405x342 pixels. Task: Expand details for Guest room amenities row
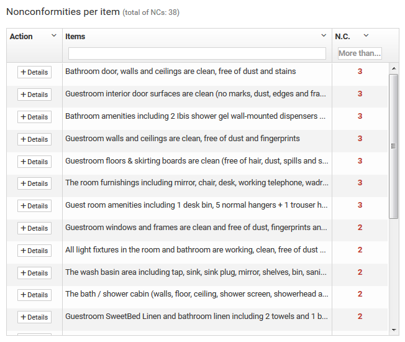click(x=34, y=206)
